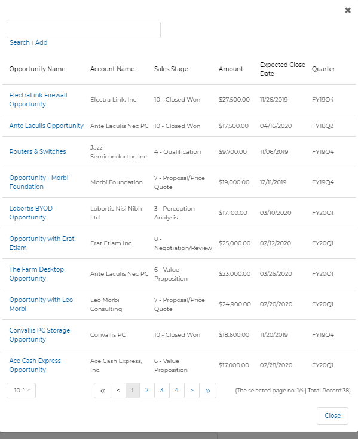Click the 8 - Negotiation/Review stage
The width and height of the screenshot is (358, 439).
183,243
